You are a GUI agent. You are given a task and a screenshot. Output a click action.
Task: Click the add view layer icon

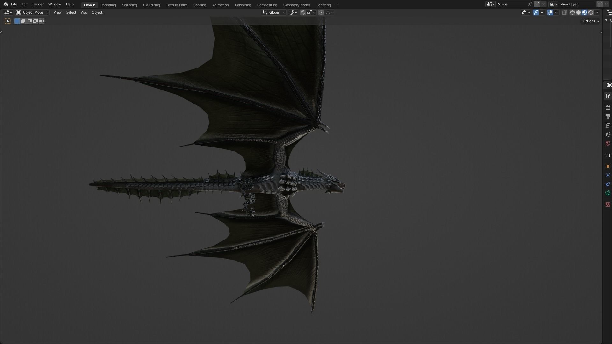[600, 4]
